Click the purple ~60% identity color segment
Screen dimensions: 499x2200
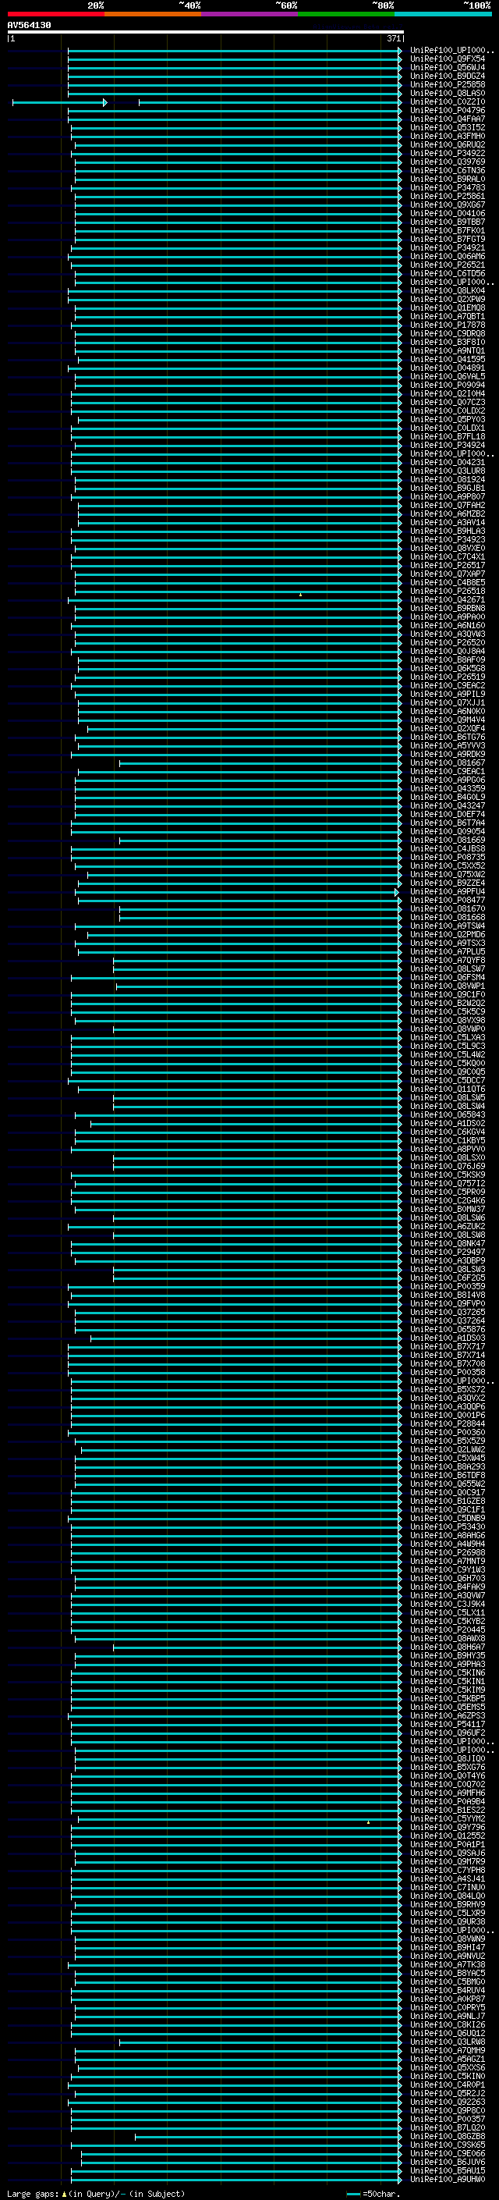pos(250,15)
